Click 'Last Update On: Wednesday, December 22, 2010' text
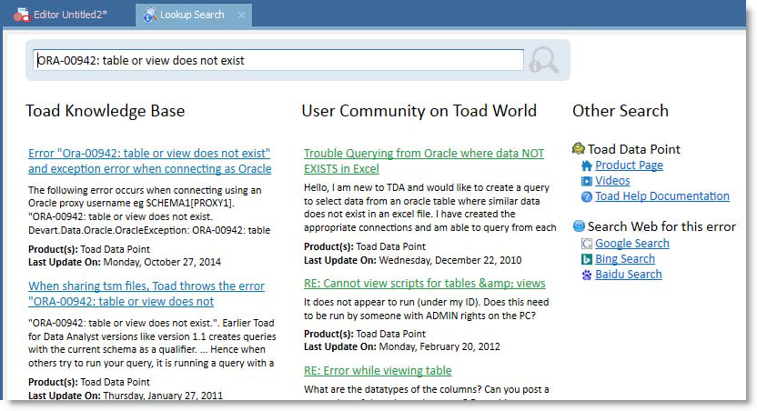The image size is (757, 411). (413, 260)
